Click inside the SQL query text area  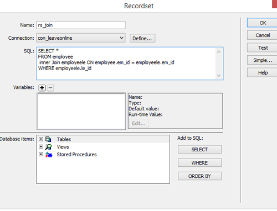[130, 64]
